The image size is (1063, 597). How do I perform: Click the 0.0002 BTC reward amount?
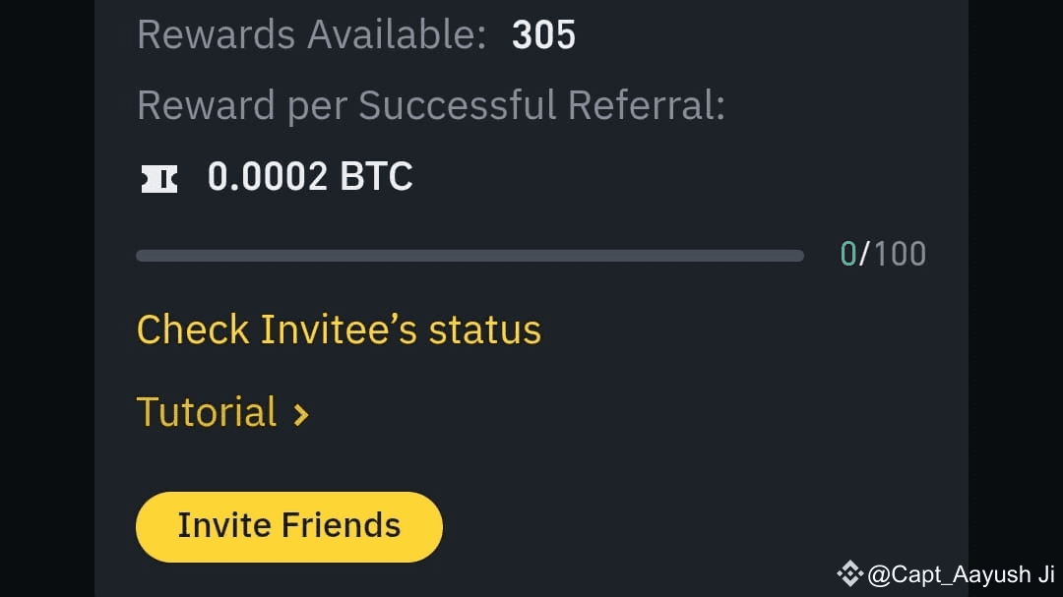(310, 177)
